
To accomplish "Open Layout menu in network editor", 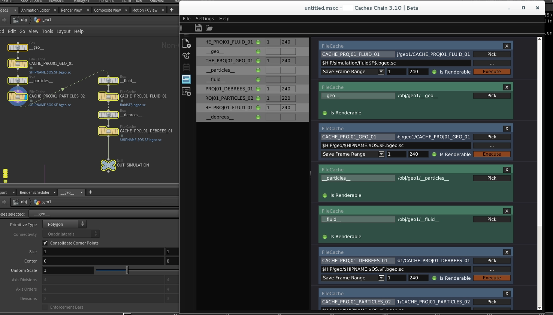I will pyautogui.click(x=63, y=31).
